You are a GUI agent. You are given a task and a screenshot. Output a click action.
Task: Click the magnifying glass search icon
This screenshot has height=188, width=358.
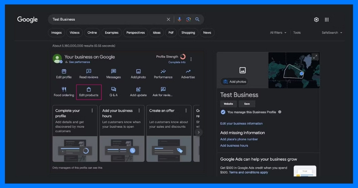coord(197,20)
